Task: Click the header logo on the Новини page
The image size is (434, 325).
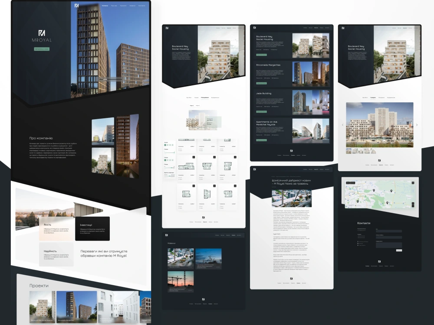Action: (x=167, y=235)
